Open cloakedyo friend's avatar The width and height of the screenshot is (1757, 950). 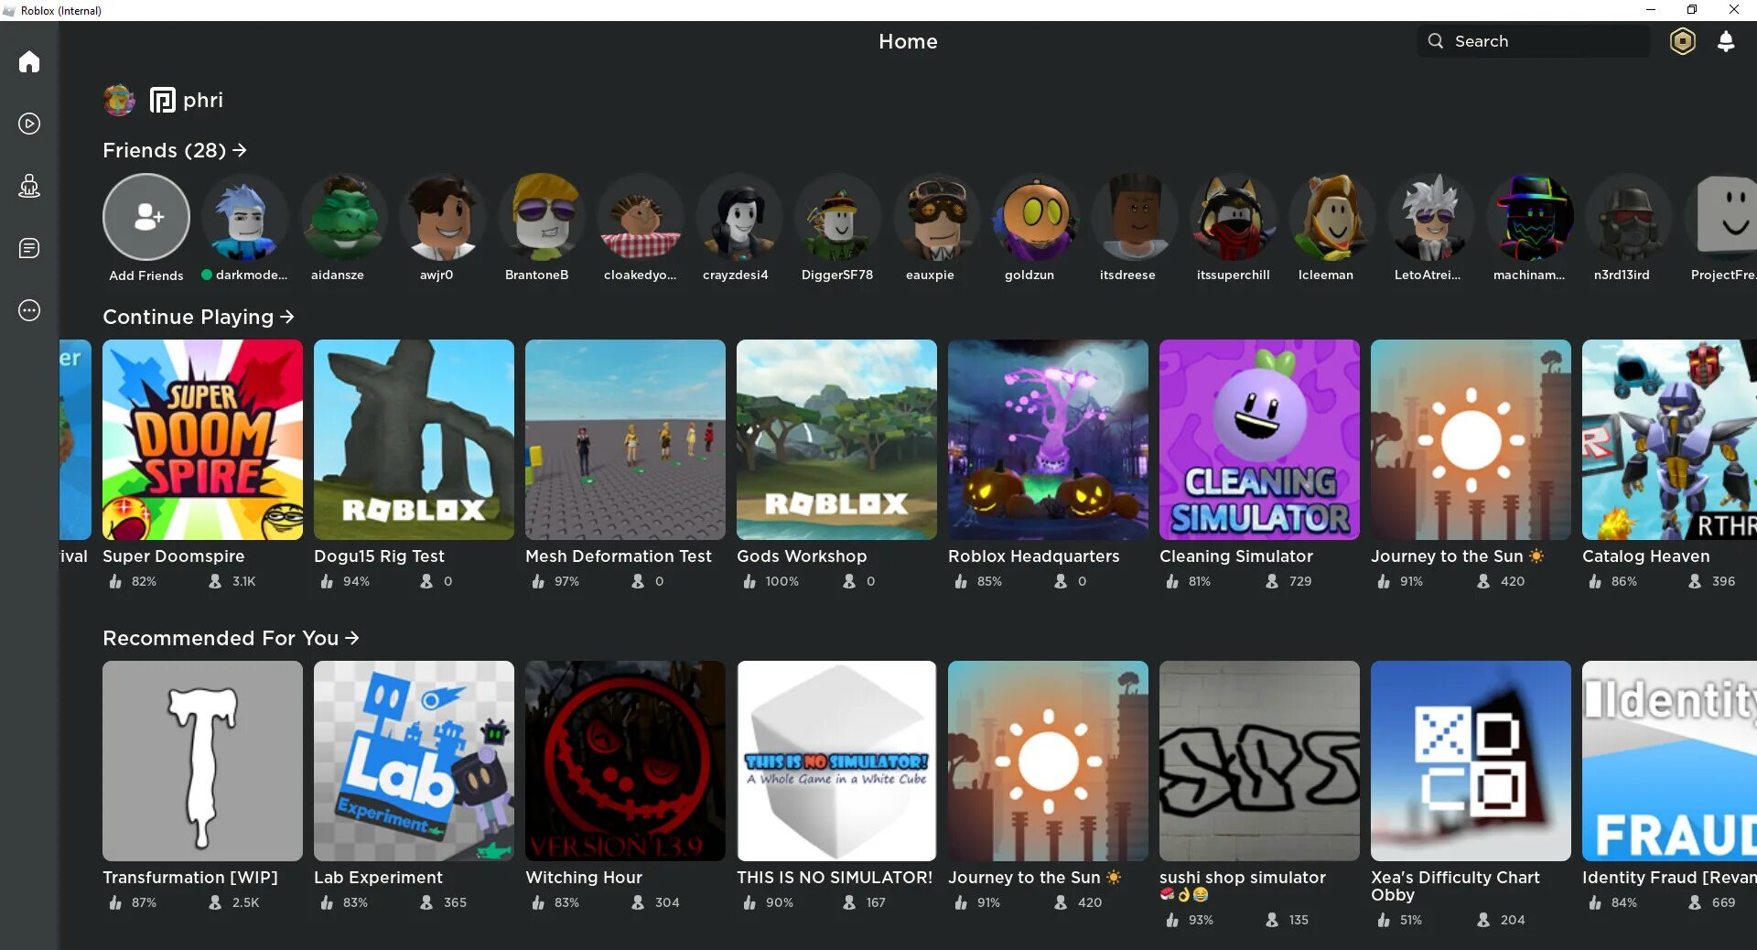(x=641, y=217)
